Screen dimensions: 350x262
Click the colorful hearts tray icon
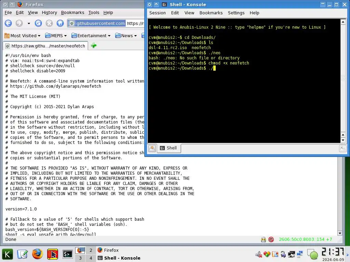tap(267, 254)
